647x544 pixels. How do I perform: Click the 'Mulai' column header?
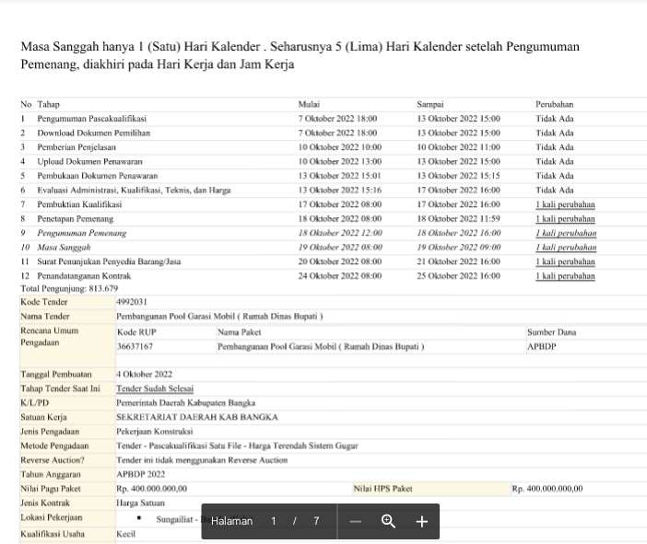coord(309,104)
